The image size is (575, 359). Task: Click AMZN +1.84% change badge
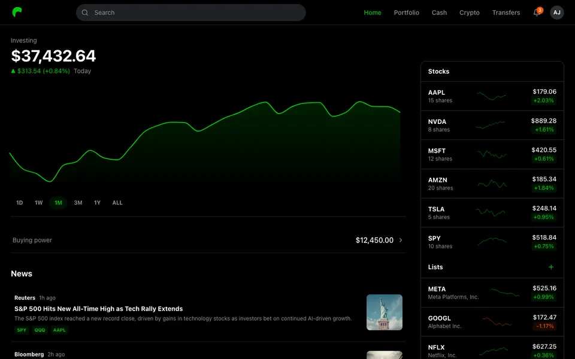pos(544,188)
